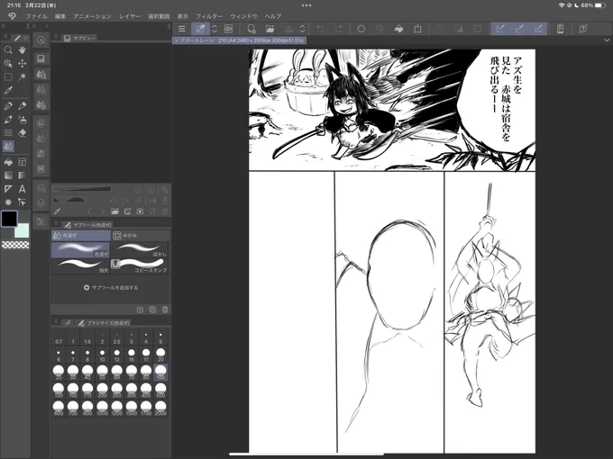Select the Eraser tool
Viewport: 613px width, 459px height.
[x=23, y=132]
